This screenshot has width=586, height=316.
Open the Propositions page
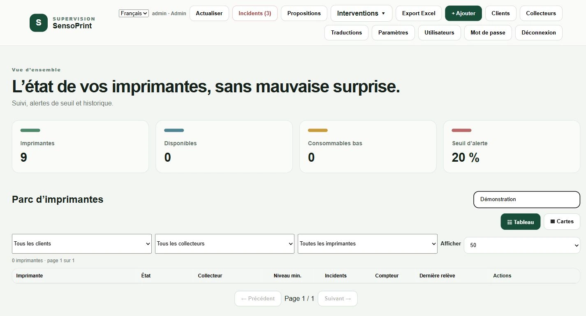pos(304,13)
